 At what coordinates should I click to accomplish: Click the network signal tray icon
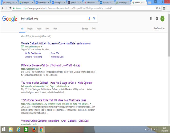click(x=154, y=129)
